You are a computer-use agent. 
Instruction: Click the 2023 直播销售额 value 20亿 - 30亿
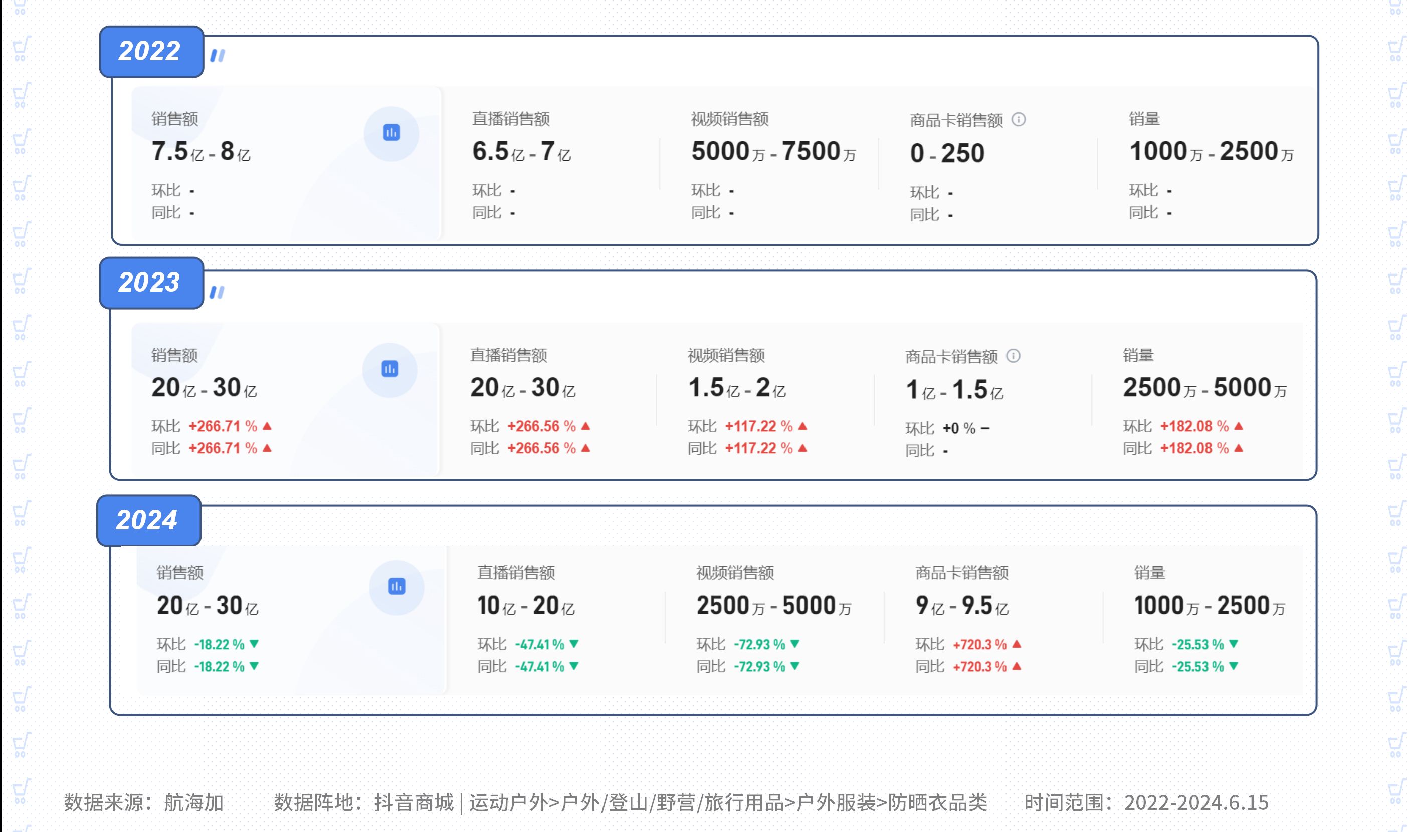point(522,387)
